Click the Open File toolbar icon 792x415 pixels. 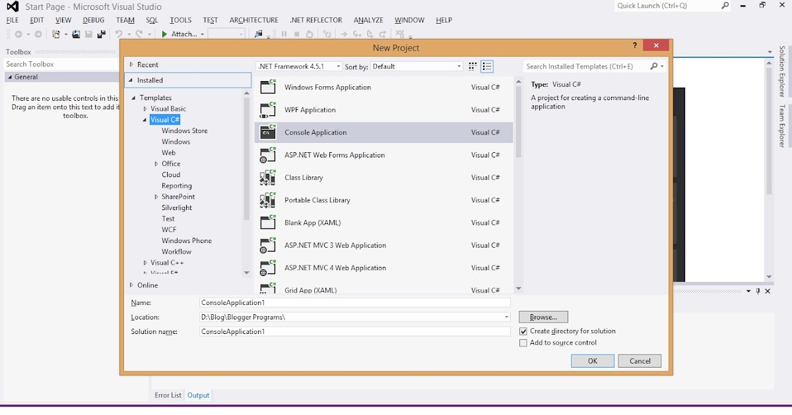coord(76,34)
